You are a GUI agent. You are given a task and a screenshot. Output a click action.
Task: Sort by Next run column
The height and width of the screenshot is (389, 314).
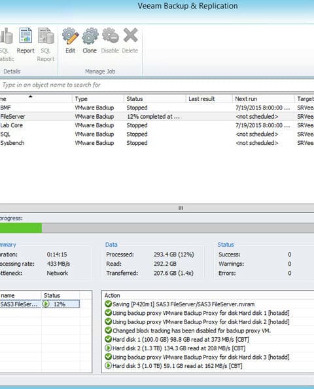(263, 99)
